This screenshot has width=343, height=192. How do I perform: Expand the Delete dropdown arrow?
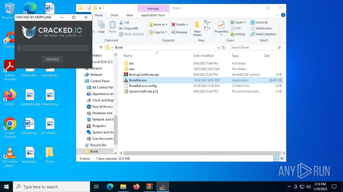coord(187,25)
